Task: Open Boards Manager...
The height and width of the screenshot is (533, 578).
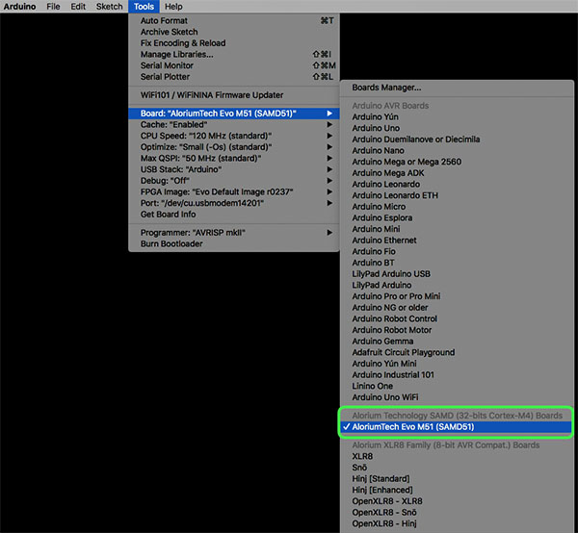Action: 457,88
